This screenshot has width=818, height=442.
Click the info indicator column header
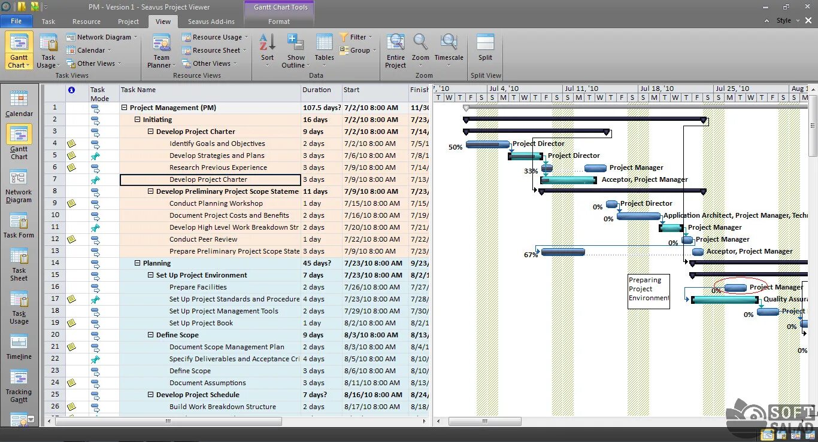(x=72, y=90)
